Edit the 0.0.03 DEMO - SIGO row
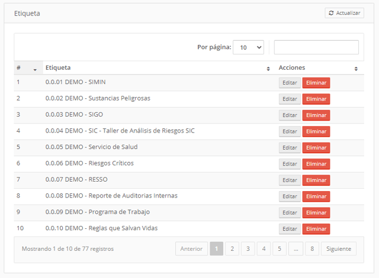 point(290,115)
